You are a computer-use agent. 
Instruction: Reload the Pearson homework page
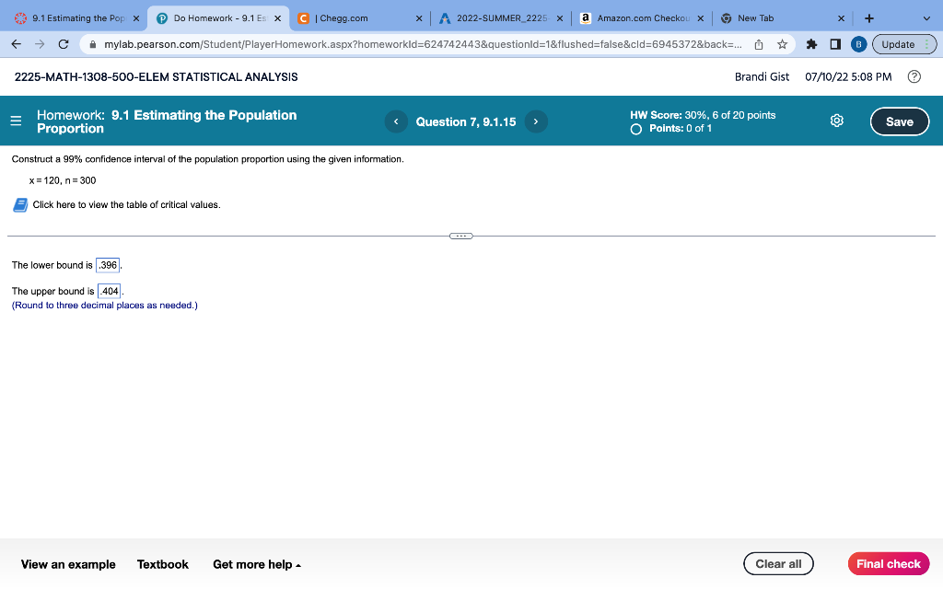(x=64, y=44)
